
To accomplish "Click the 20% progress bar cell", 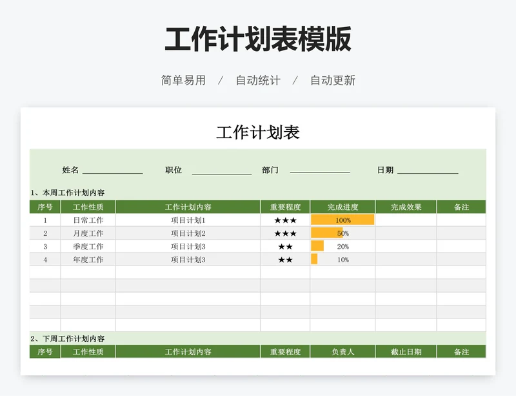I will coord(342,247).
